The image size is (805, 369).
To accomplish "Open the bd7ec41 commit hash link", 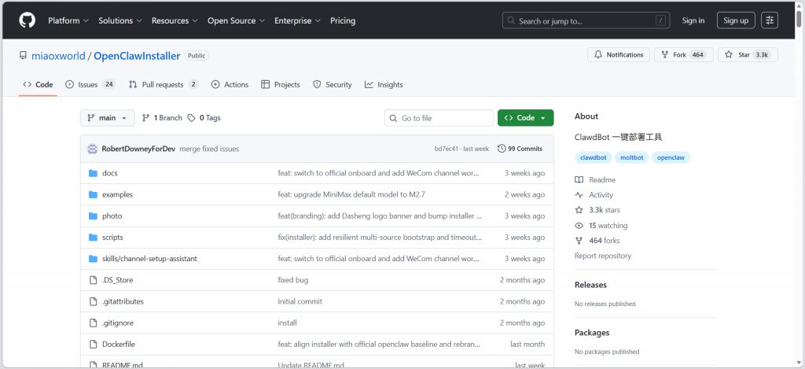I will tap(447, 149).
